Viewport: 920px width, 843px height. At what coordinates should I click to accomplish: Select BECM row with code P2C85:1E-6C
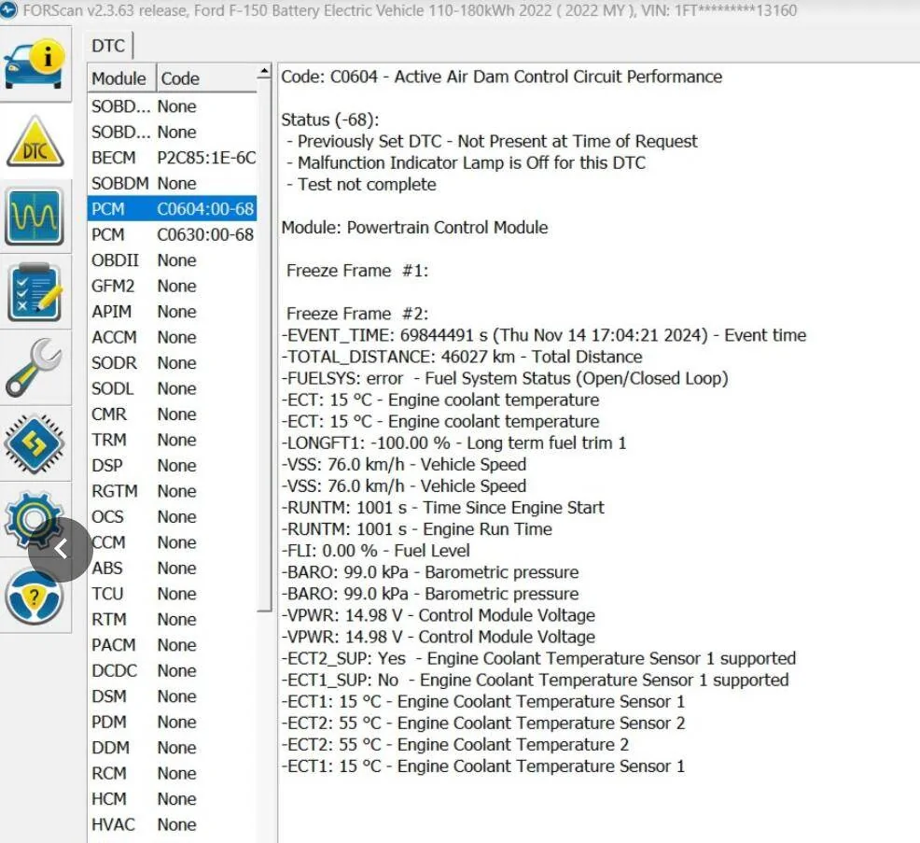tap(172, 158)
